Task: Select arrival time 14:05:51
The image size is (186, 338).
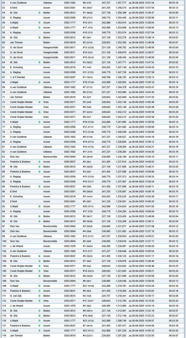Action: pos(150,236)
